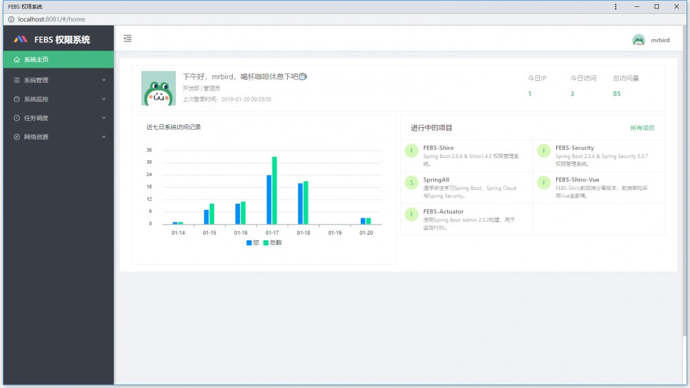690x388 pixels.
Task: Click the home icon beside 系统主页
Action: 17,59
